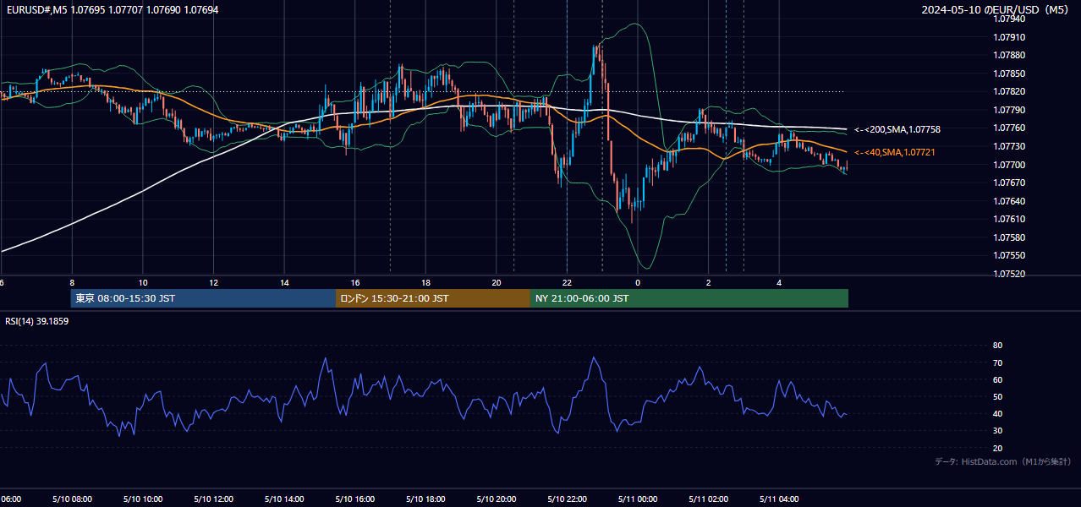Click the 200 SMA label reading 1.07758
The height and width of the screenshot is (507, 1081).
point(897,129)
